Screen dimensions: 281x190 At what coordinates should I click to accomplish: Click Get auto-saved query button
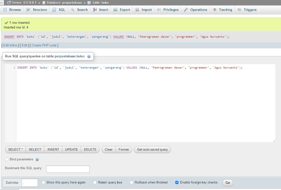[x=152, y=150]
